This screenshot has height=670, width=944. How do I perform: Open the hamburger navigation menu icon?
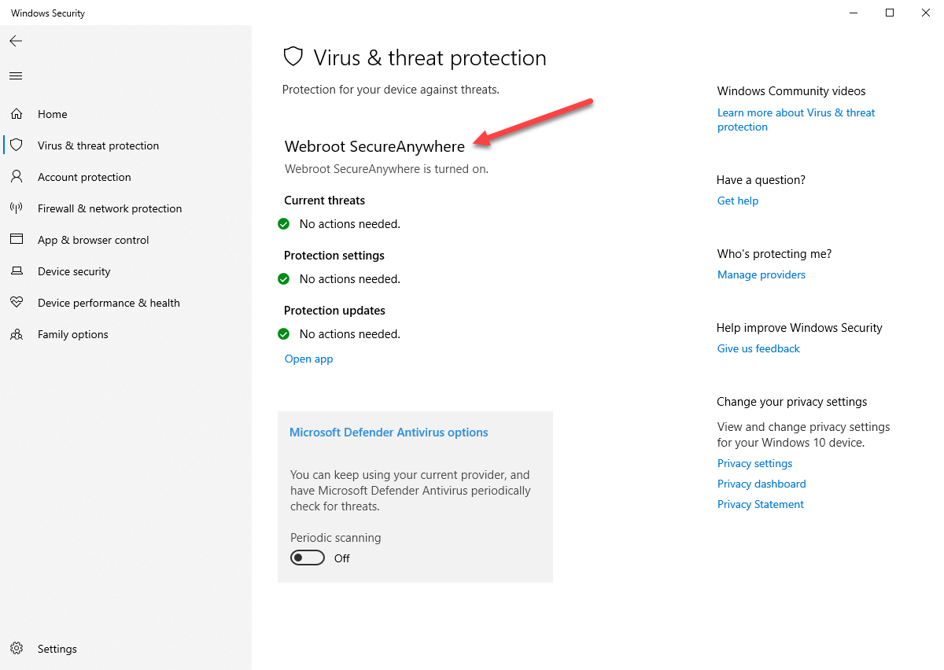(x=16, y=76)
